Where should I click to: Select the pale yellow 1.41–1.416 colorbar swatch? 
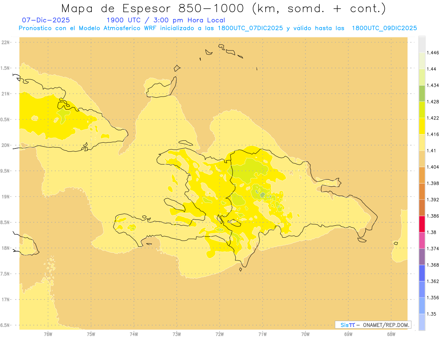click(x=422, y=142)
